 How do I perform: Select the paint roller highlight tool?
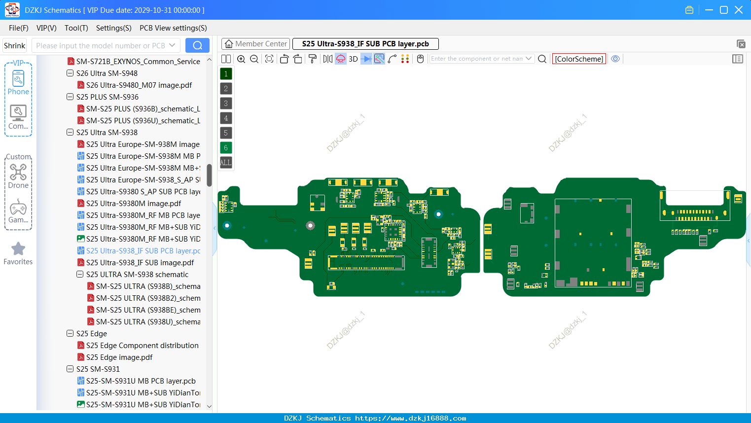click(x=313, y=59)
